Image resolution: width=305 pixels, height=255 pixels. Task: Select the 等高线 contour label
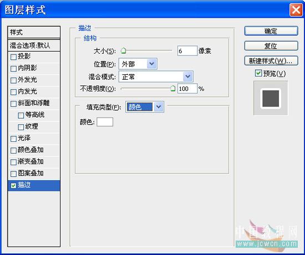[x=34, y=115]
